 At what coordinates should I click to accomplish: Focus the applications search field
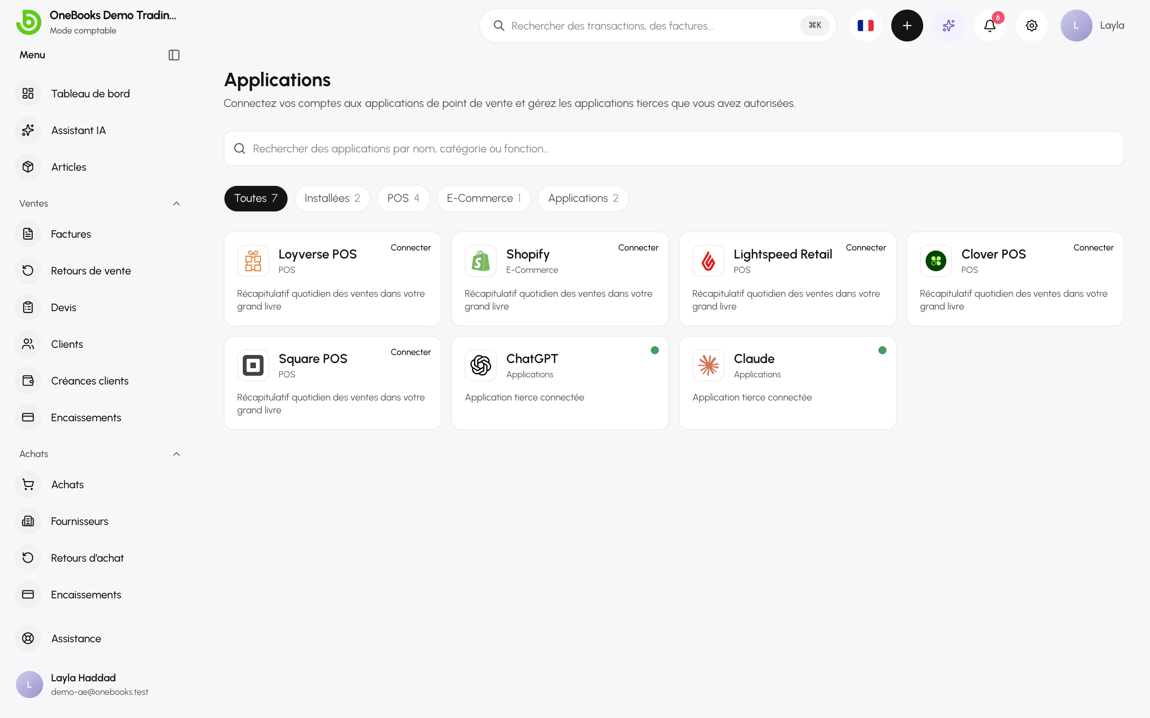pos(674,149)
